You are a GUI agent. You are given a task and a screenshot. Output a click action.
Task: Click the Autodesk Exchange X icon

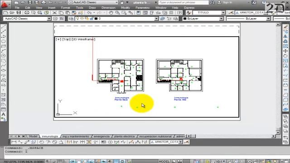254,3
